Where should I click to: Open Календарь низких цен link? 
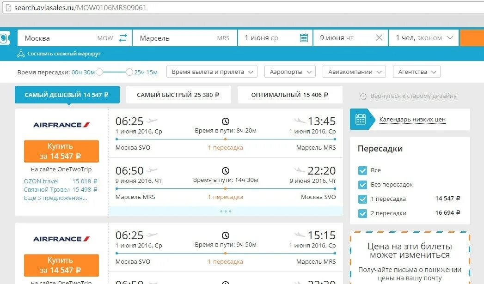click(412, 119)
